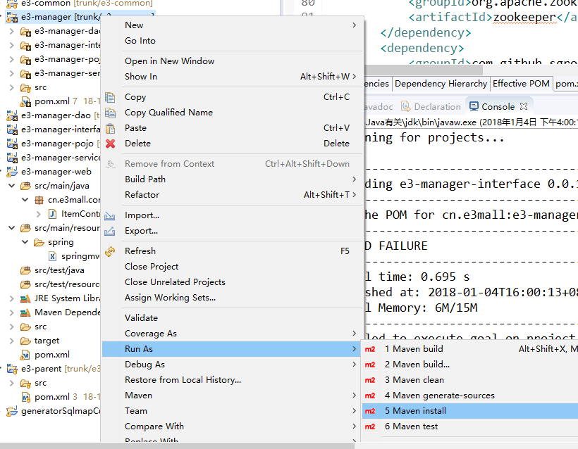Click the generatorSqlmapCustom project icon
Viewport: 578px width, 449px height.
point(12,411)
